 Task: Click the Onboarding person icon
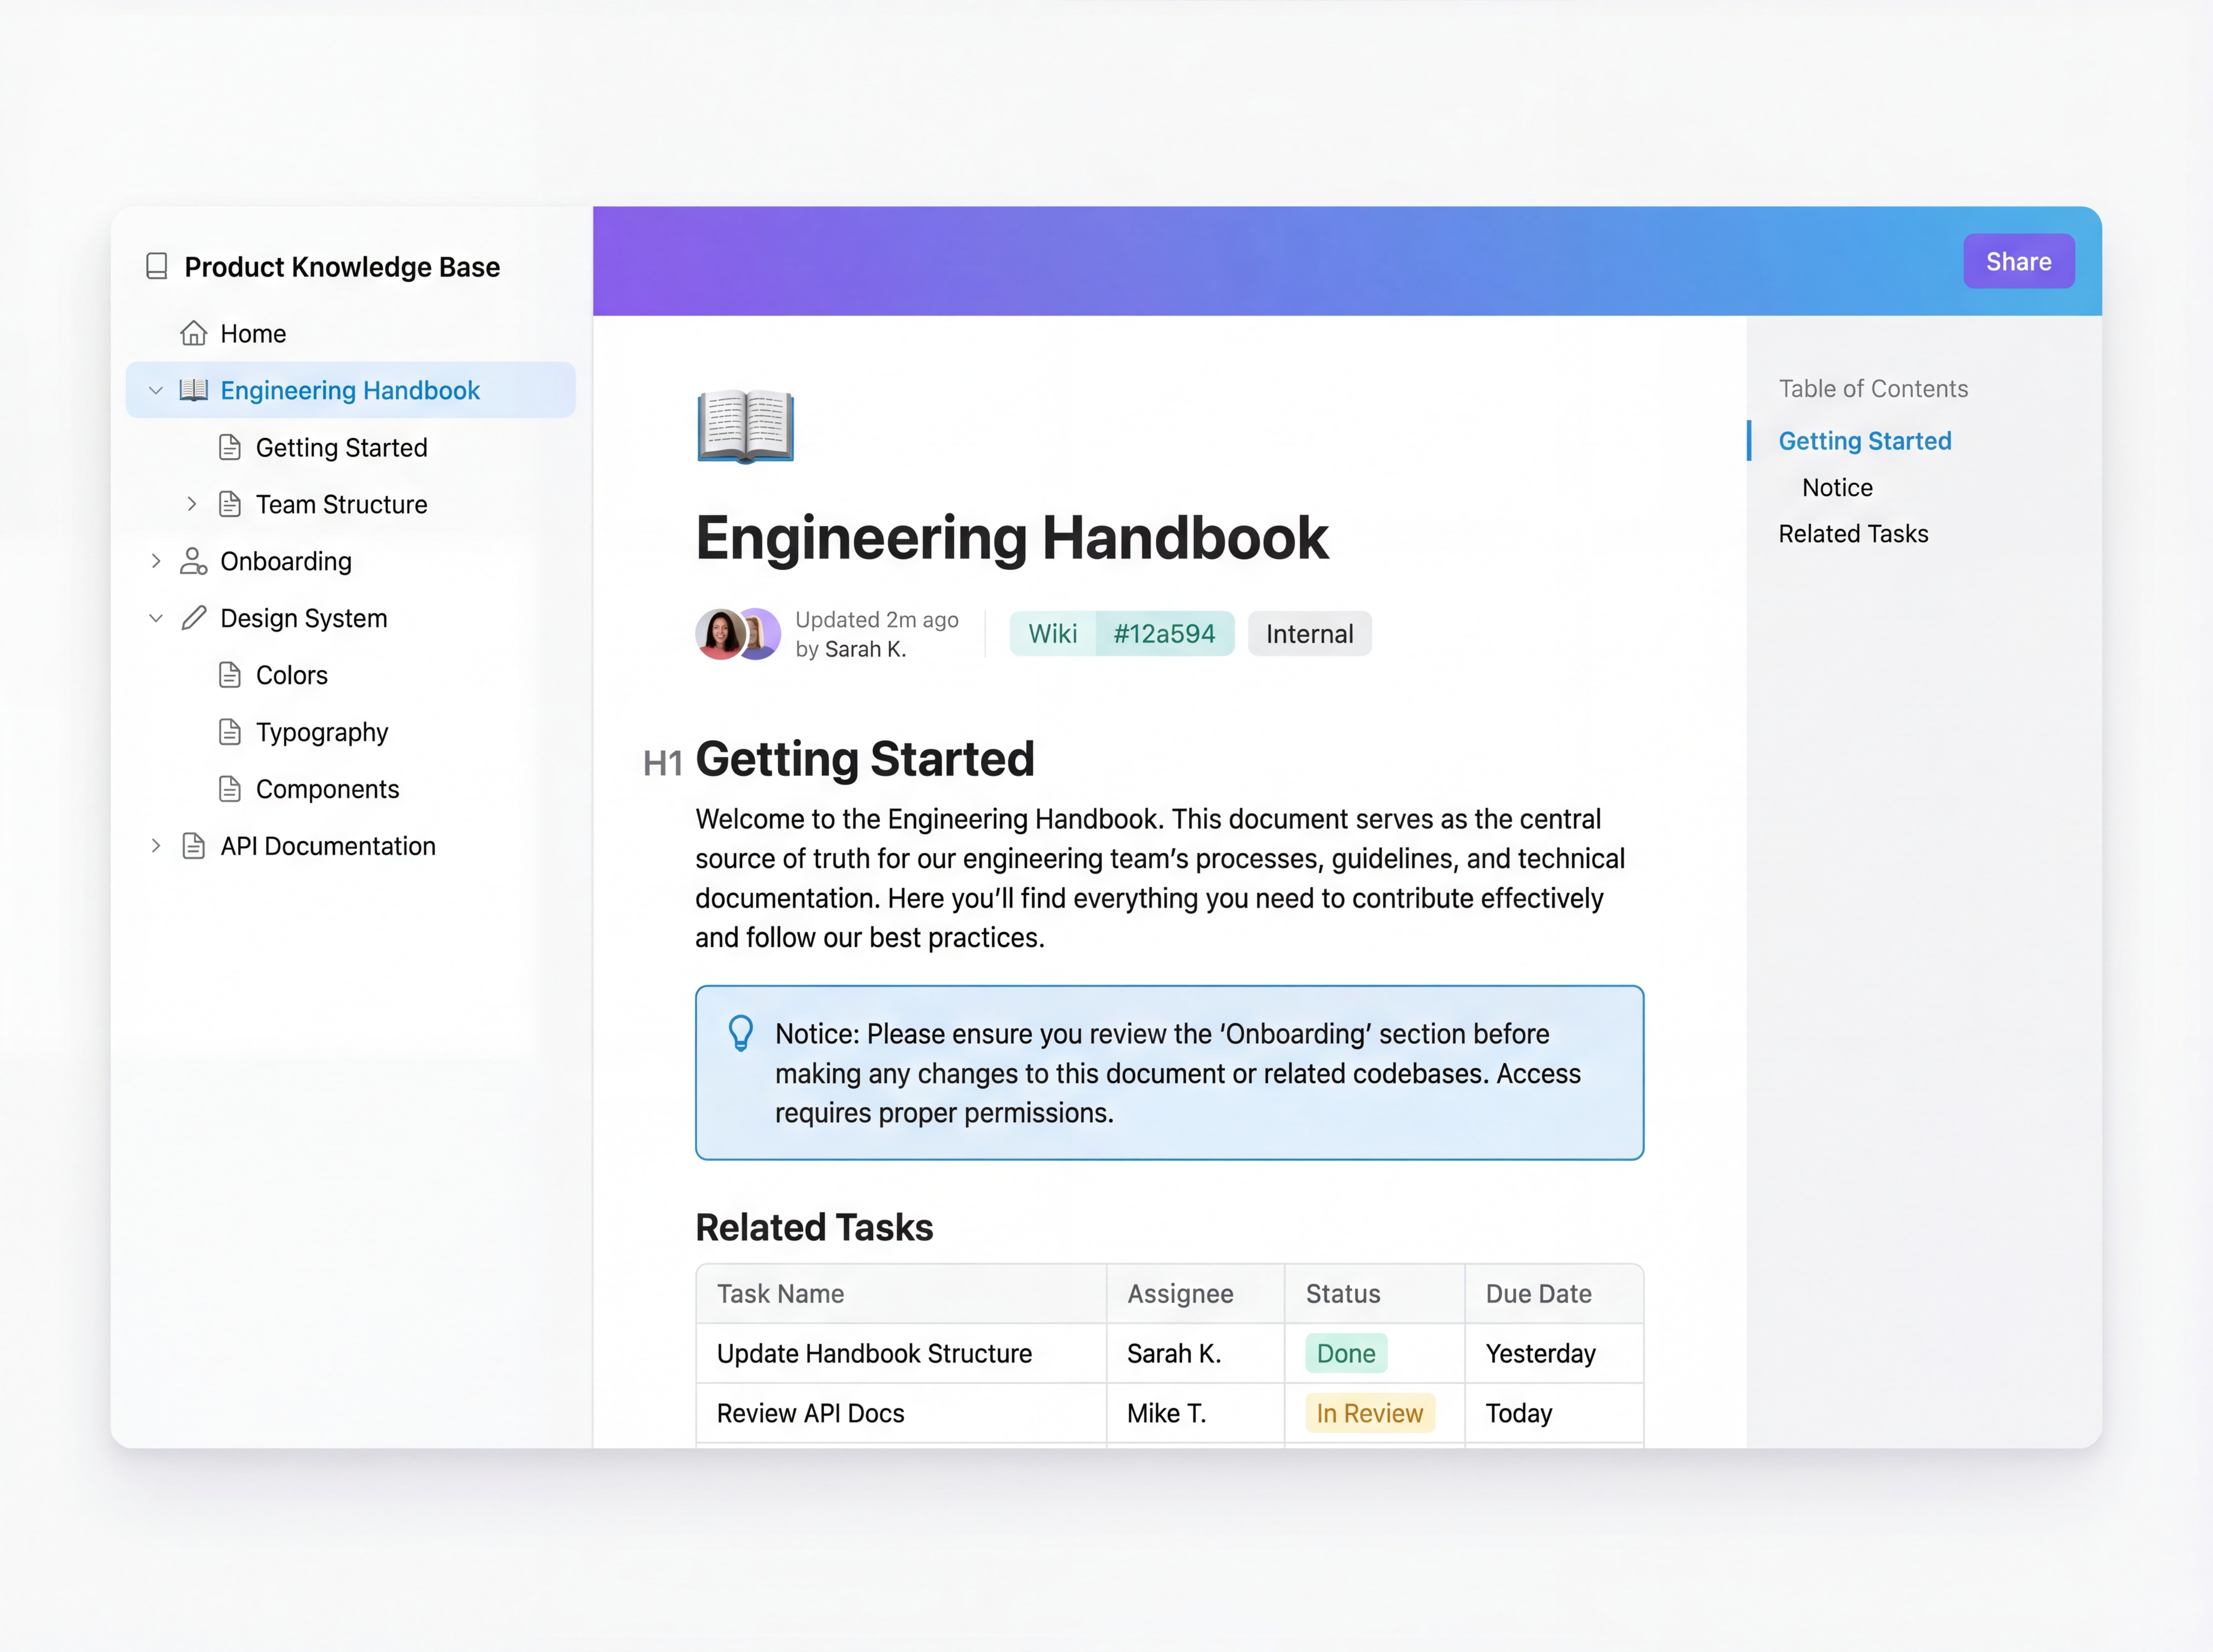(193, 561)
